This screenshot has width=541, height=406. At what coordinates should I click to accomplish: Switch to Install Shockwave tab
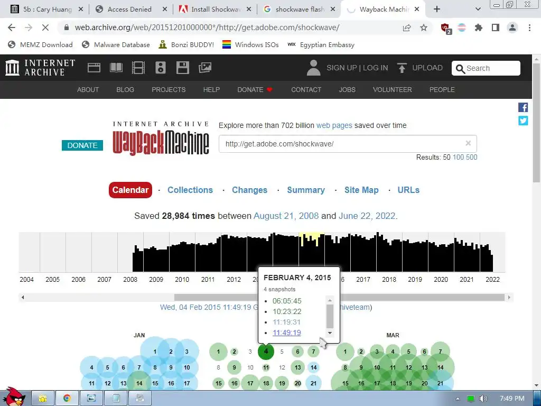216,10
